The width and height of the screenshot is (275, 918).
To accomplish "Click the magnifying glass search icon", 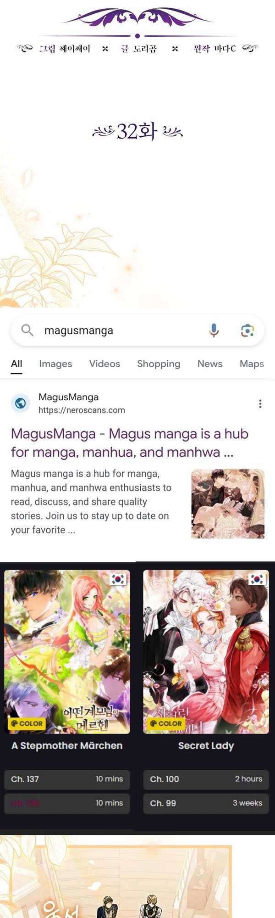I will [27, 330].
